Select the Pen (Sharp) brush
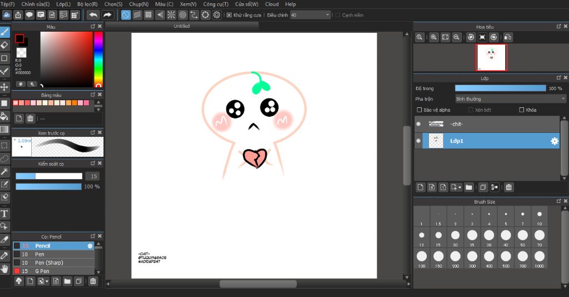Viewport: 569px width, 297px height. tap(54, 263)
